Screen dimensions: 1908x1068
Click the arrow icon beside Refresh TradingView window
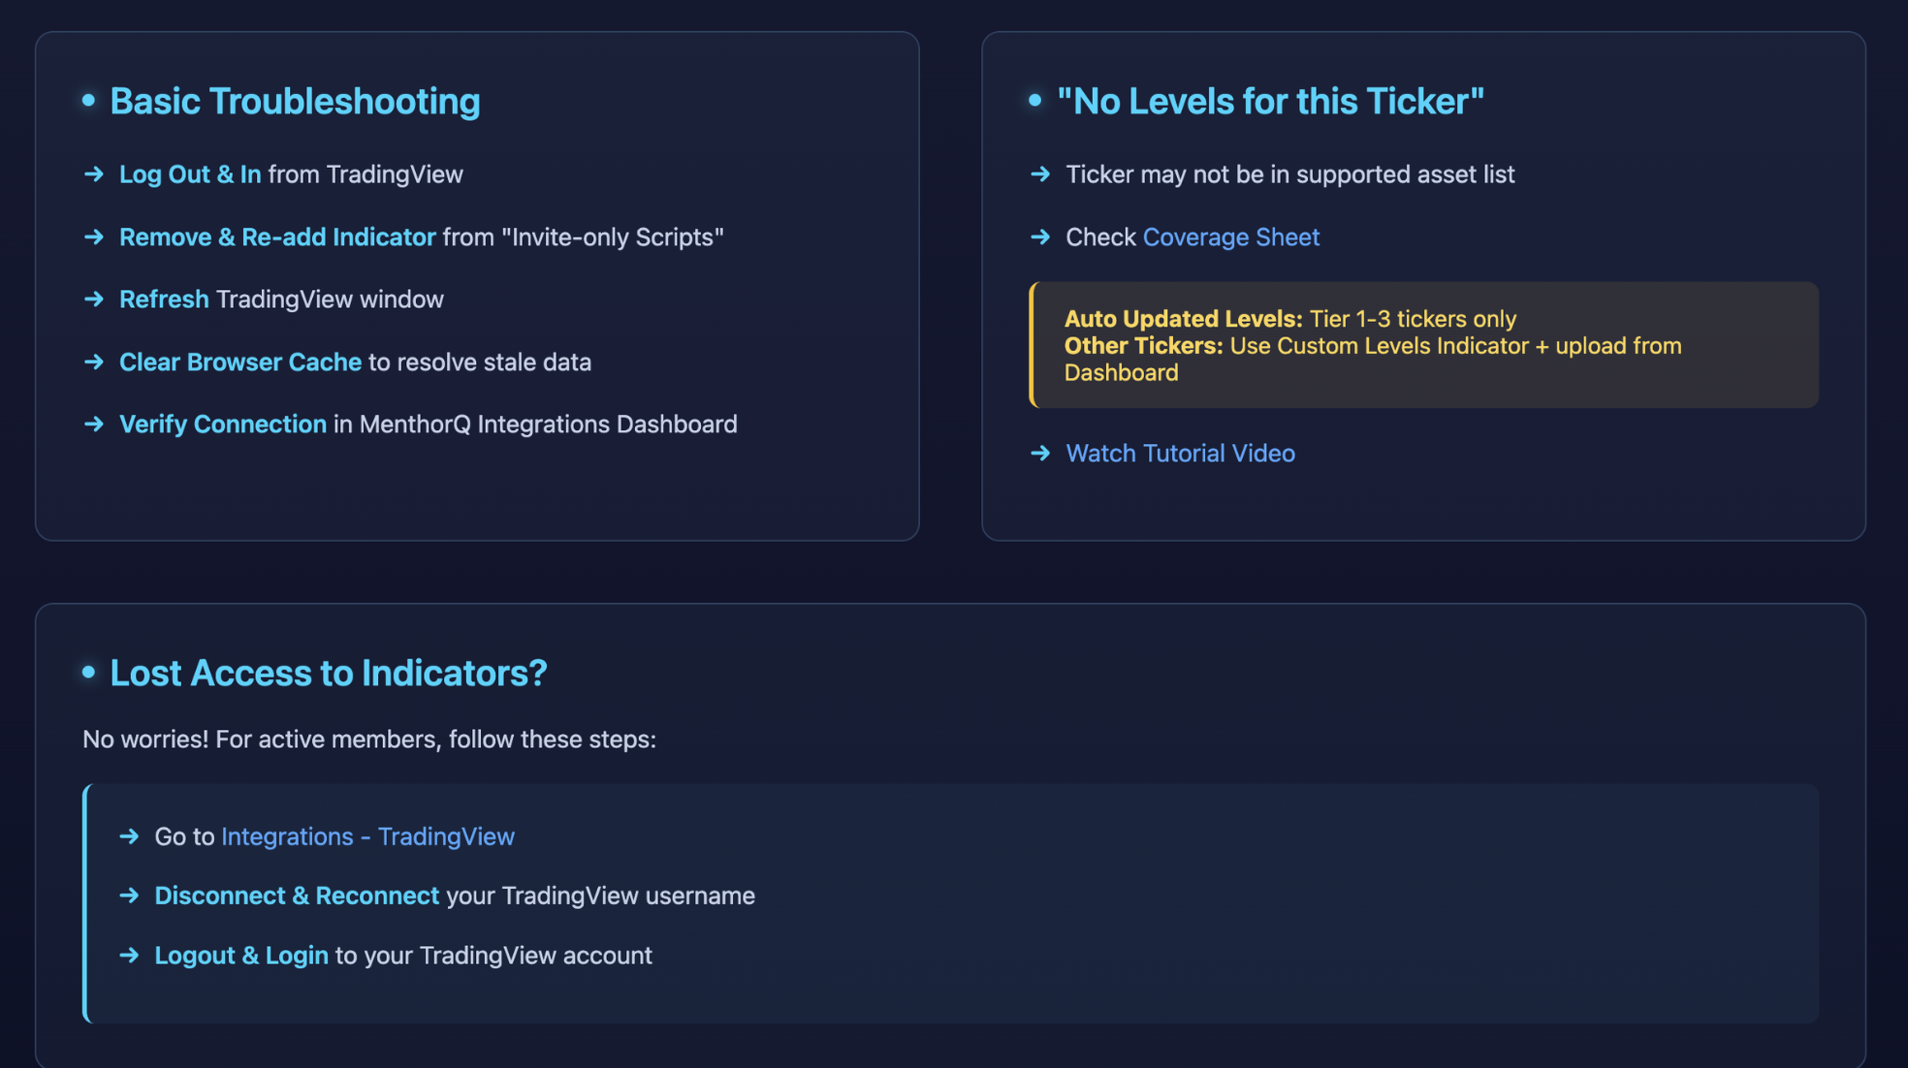point(94,299)
